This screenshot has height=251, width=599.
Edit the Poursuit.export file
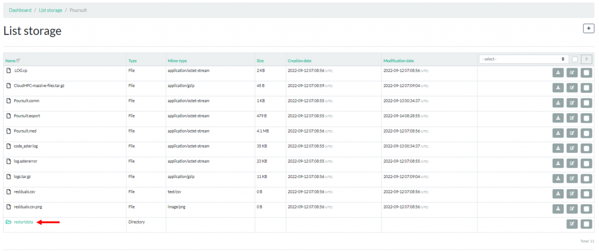point(572,118)
